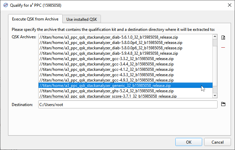Screen dimensions: 235x150
Task: Select the gcc-3.4.4 archive entry
Action: click(125, 64)
